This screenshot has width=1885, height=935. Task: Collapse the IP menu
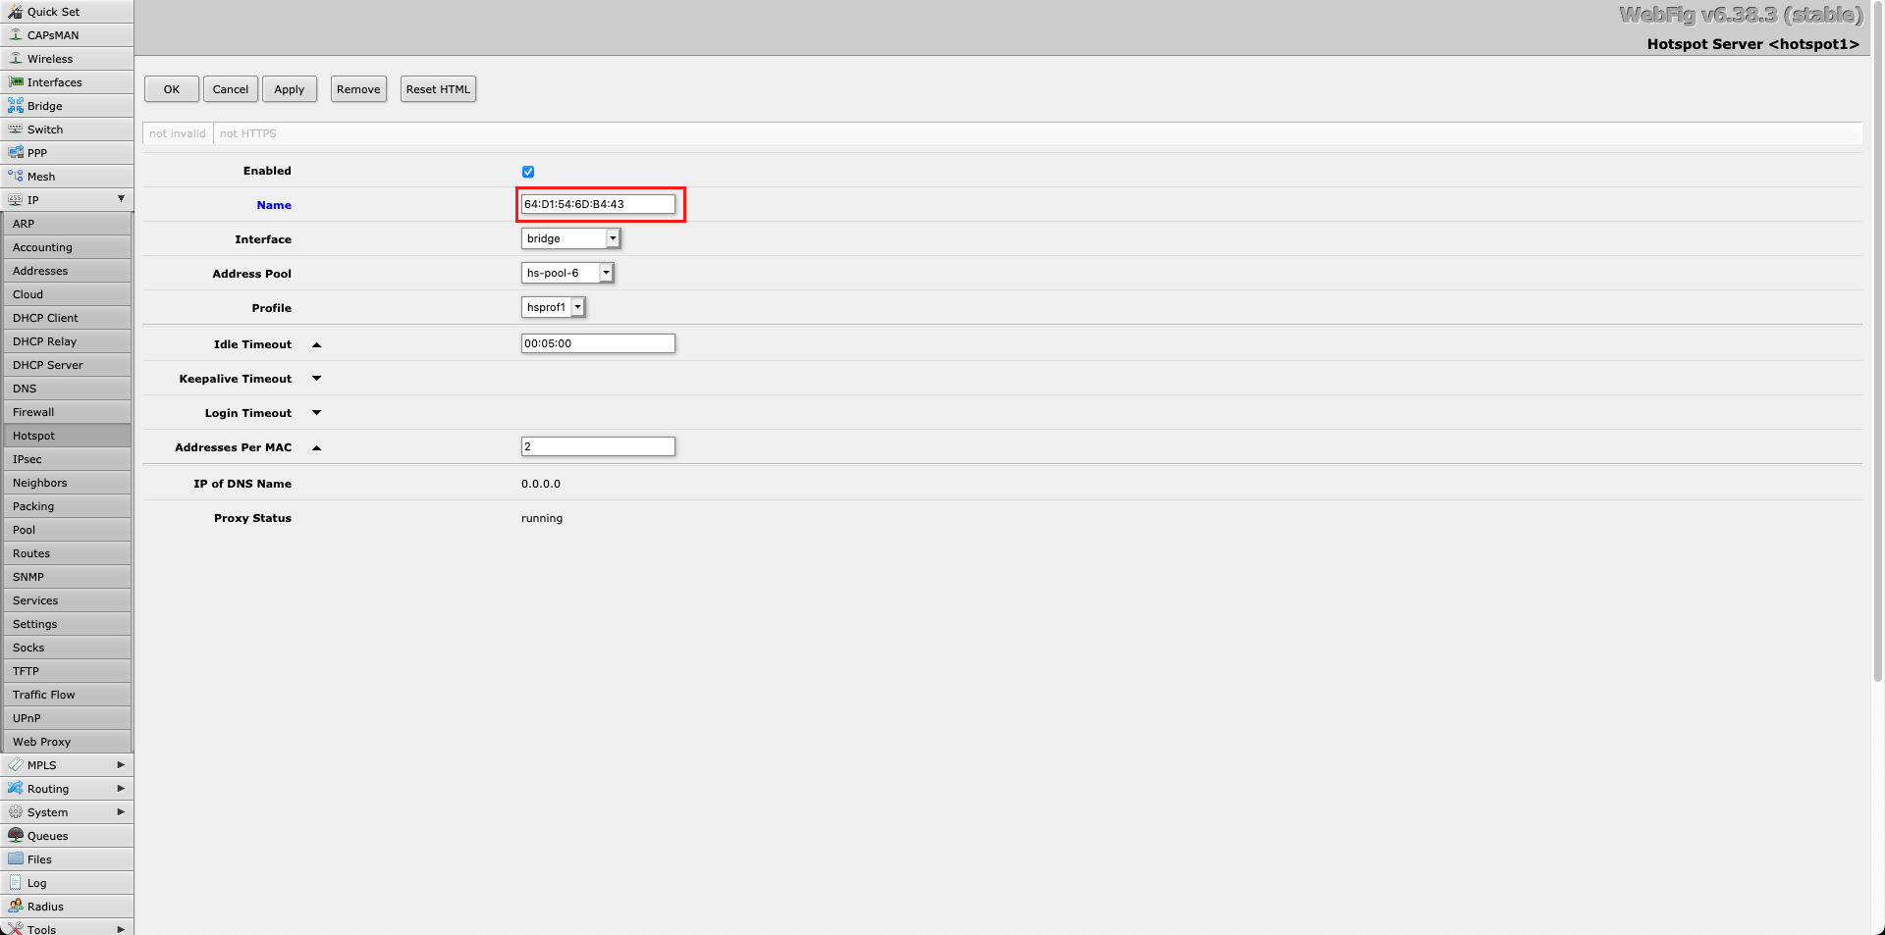67,200
